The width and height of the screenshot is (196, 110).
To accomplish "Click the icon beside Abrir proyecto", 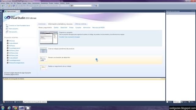I will [x=7, y=32].
